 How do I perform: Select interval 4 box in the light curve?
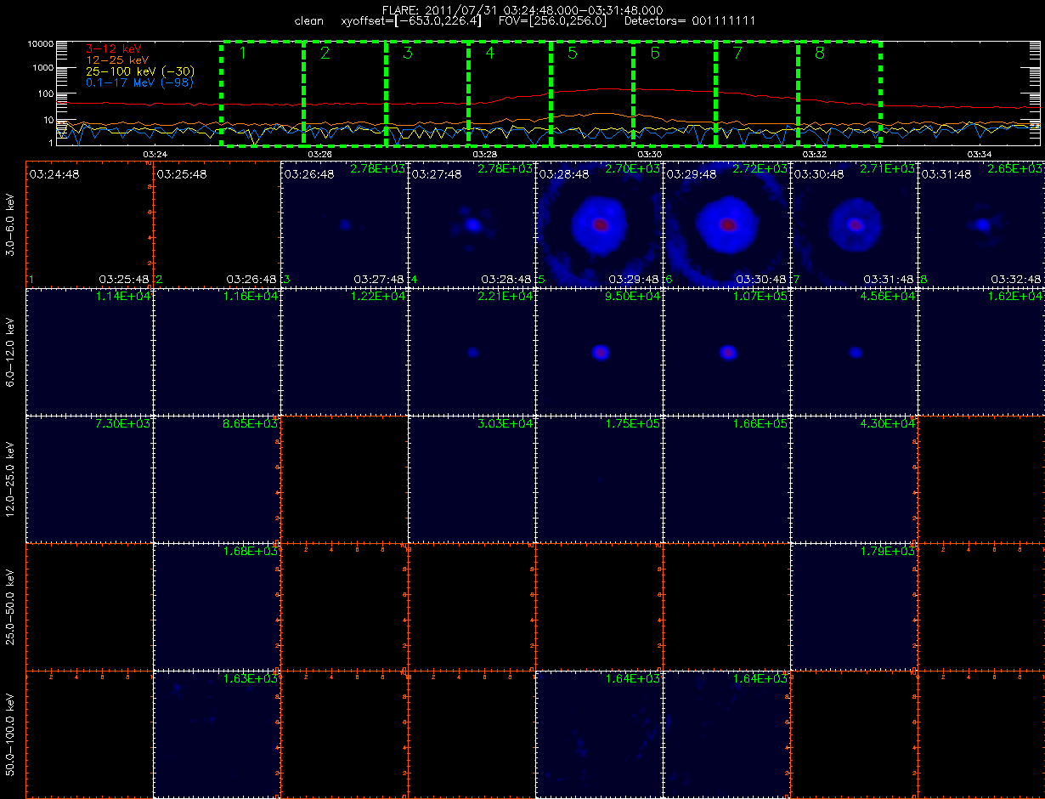pyautogui.click(x=510, y=93)
